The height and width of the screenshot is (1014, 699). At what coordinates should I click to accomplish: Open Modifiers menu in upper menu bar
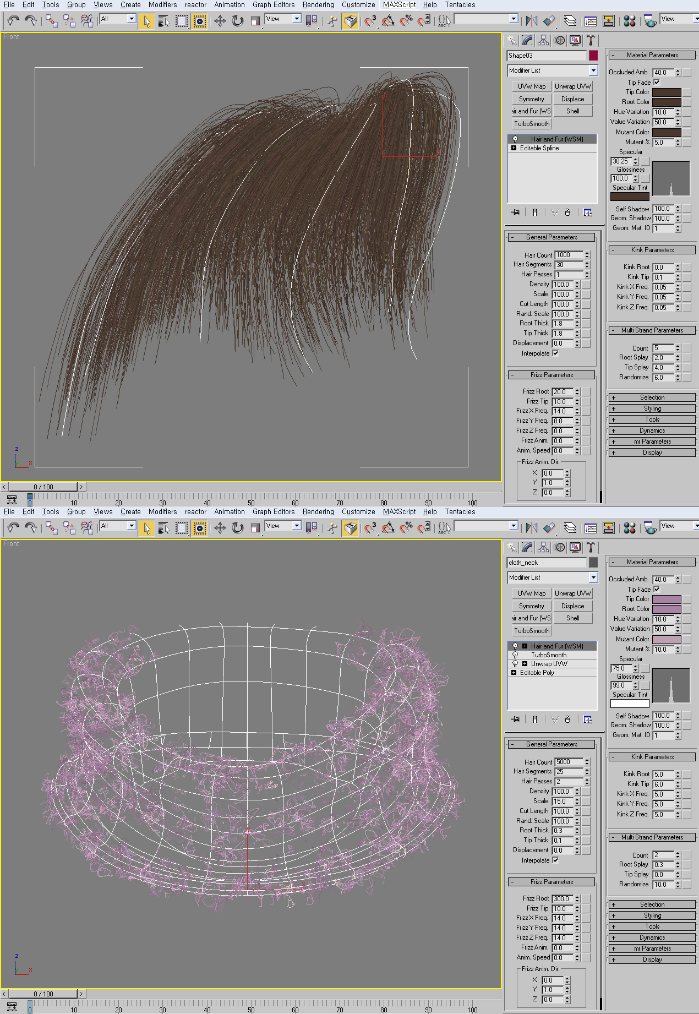[162, 4]
